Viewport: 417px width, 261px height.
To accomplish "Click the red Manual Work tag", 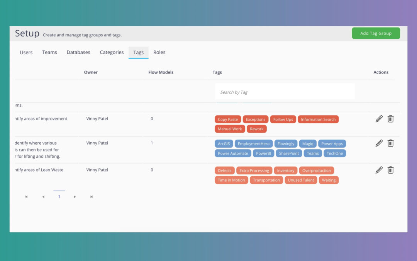I will point(230,129).
